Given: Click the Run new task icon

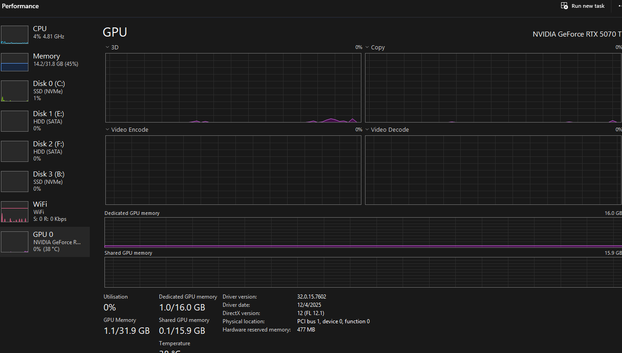Looking at the screenshot, I should coord(564,6).
